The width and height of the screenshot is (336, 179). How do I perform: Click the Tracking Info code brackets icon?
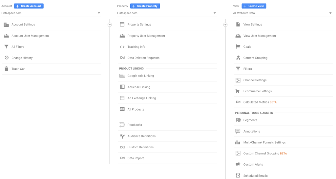point(122,47)
